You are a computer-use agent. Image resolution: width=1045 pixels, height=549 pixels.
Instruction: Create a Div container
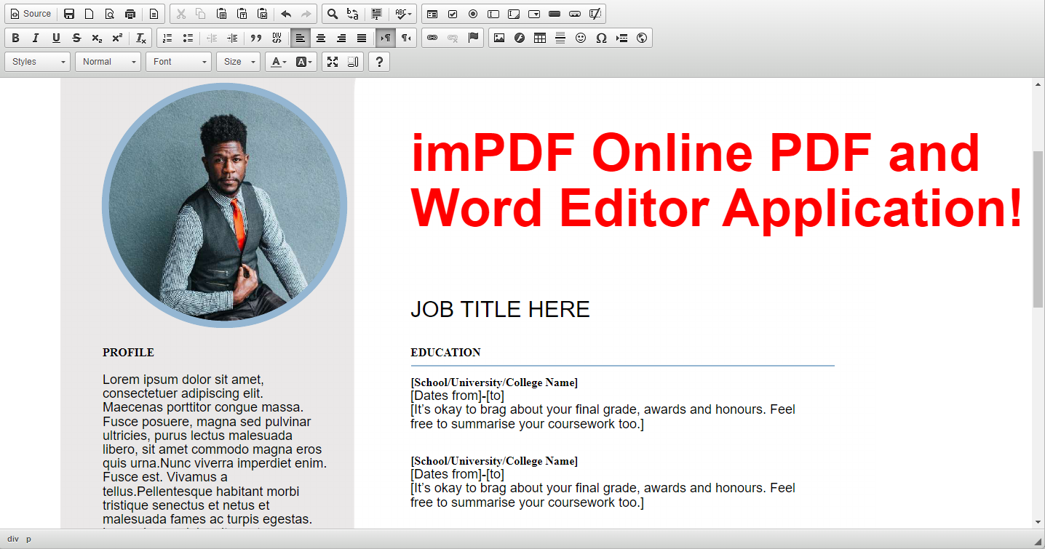click(x=277, y=38)
